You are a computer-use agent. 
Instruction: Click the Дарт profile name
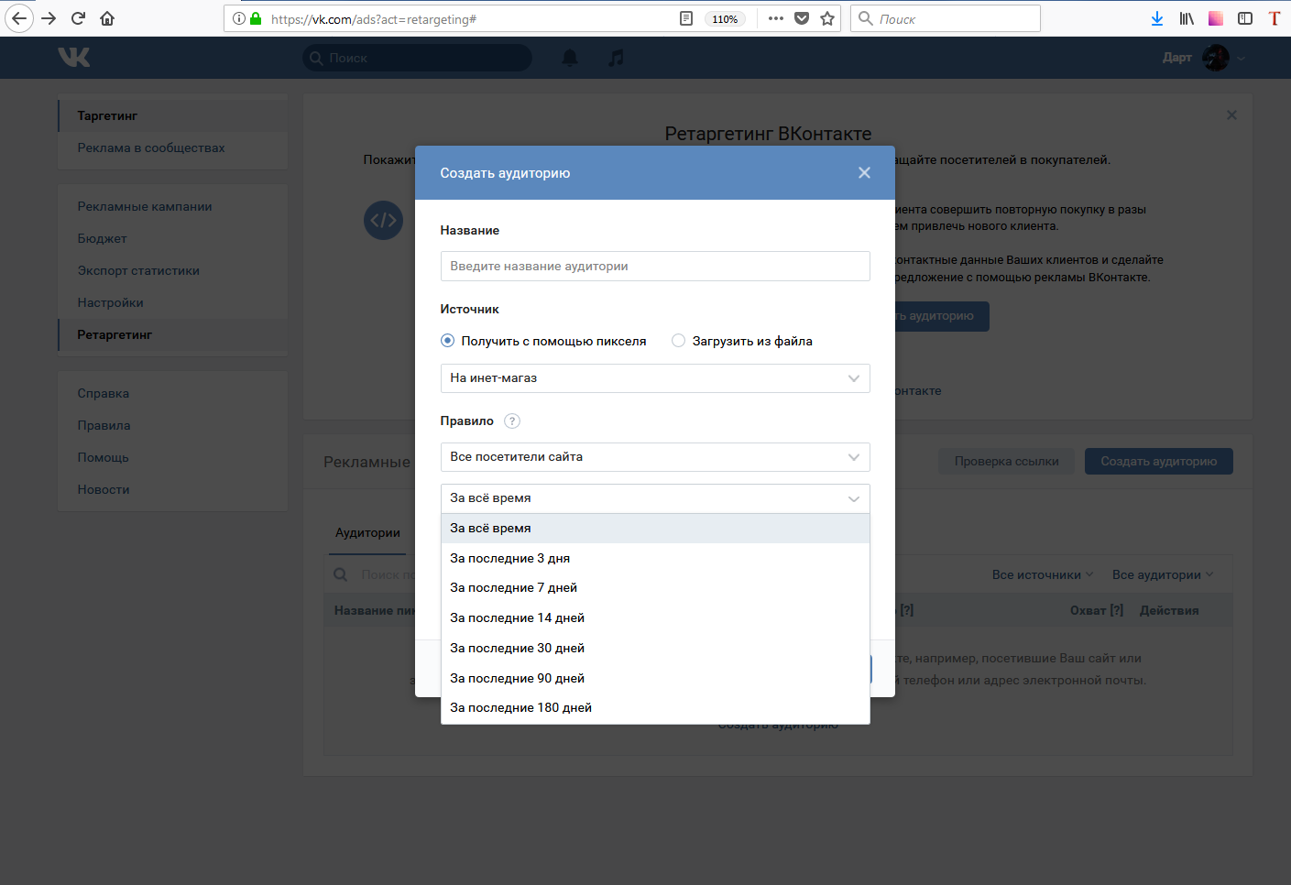[1177, 58]
